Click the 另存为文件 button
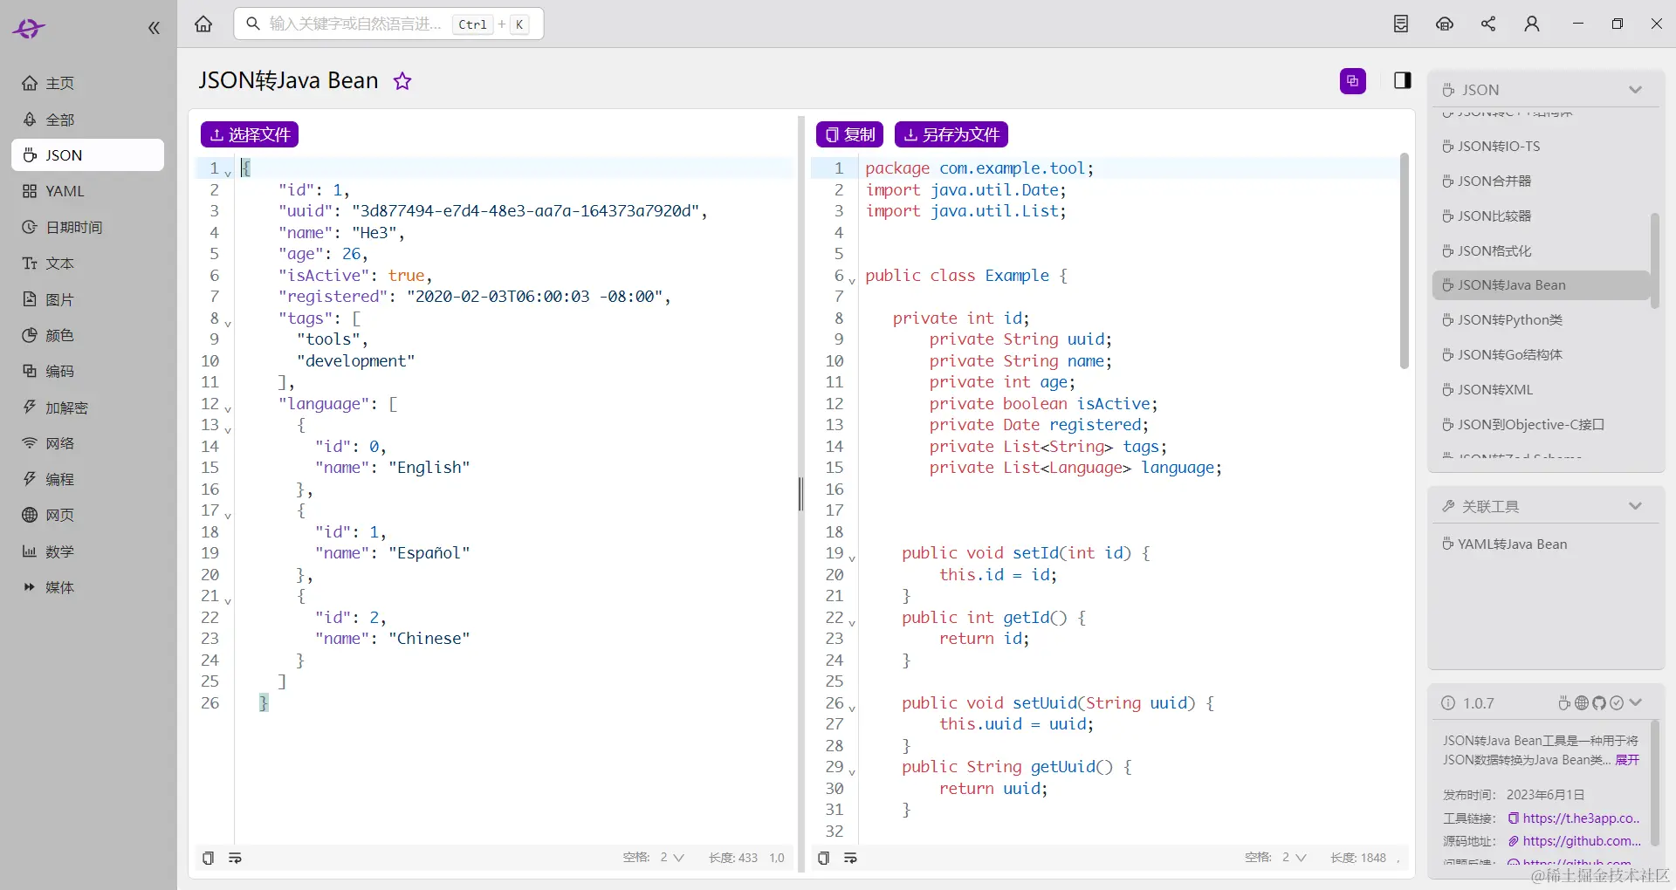The image size is (1676, 890). tap(951, 134)
